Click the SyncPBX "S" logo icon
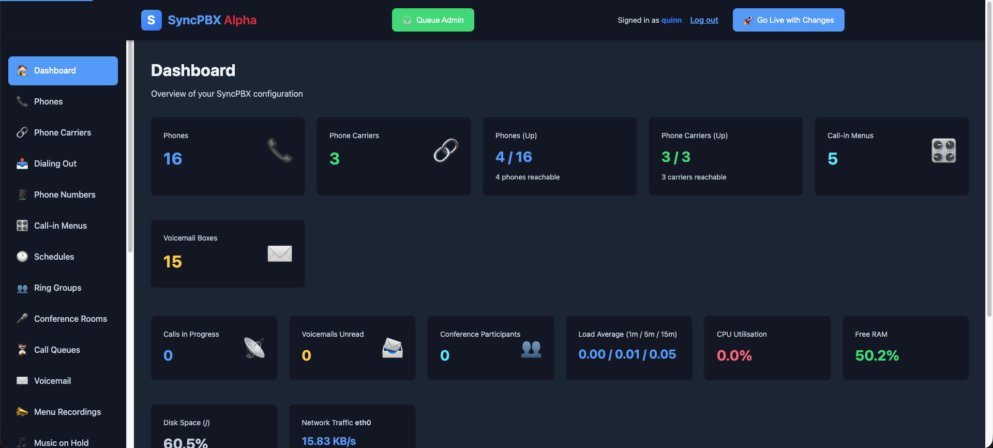The image size is (993, 448). pyautogui.click(x=152, y=20)
